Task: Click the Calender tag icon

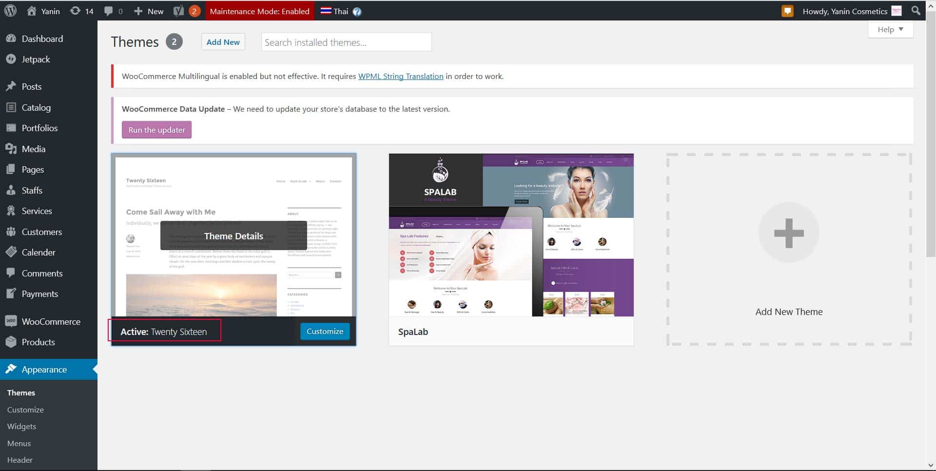Action: pyautogui.click(x=11, y=252)
